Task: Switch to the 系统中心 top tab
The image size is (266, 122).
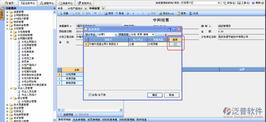Action: [x=84, y=3]
